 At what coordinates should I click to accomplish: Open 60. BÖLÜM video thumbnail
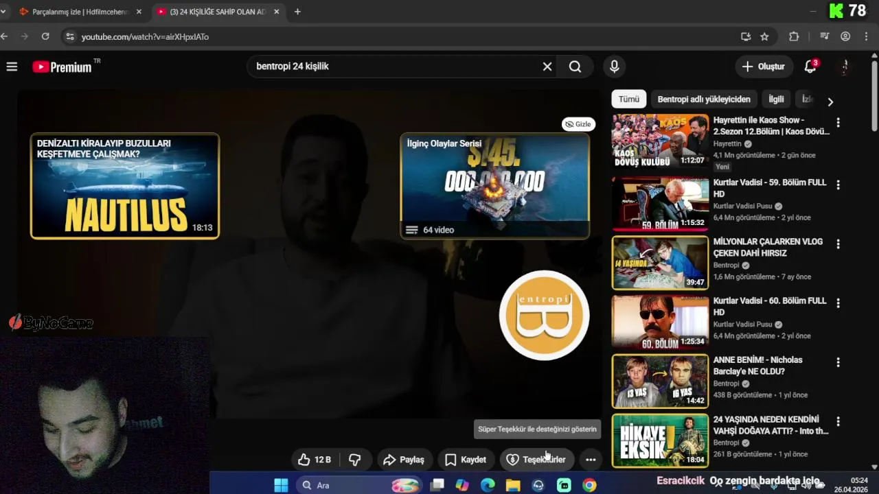click(x=660, y=322)
